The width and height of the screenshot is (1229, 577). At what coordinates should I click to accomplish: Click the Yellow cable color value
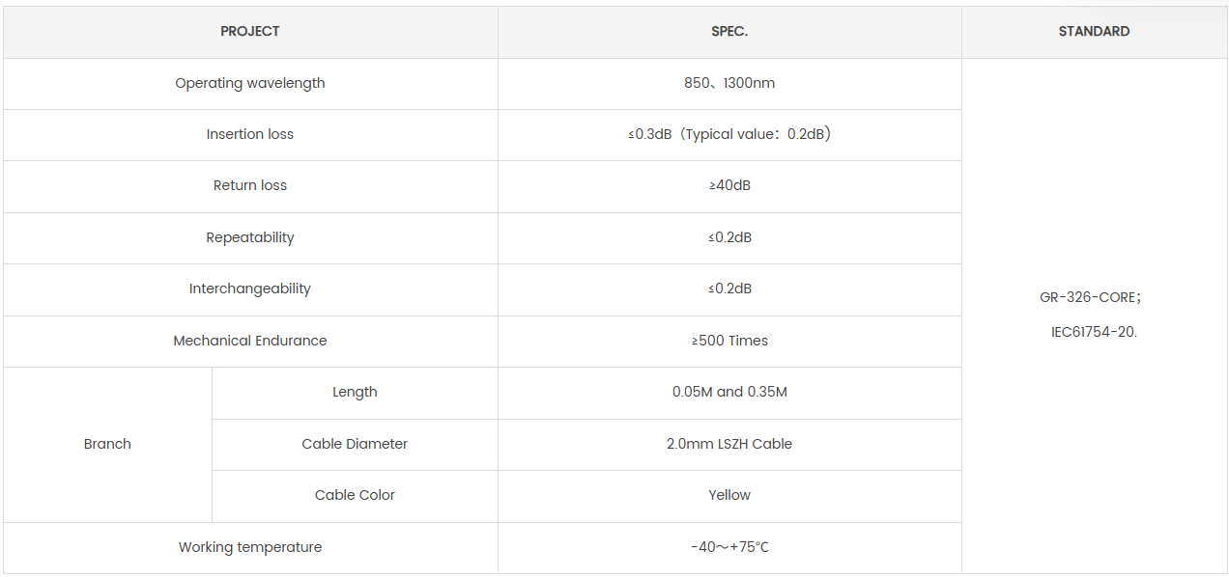click(729, 495)
